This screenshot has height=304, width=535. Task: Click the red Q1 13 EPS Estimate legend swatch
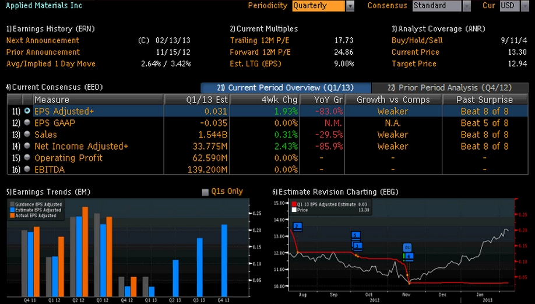pos(294,204)
